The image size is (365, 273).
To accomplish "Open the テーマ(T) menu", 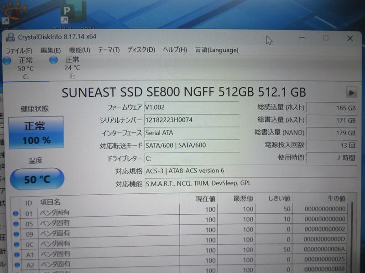I will pyautogui.click(x=109, y=50).
